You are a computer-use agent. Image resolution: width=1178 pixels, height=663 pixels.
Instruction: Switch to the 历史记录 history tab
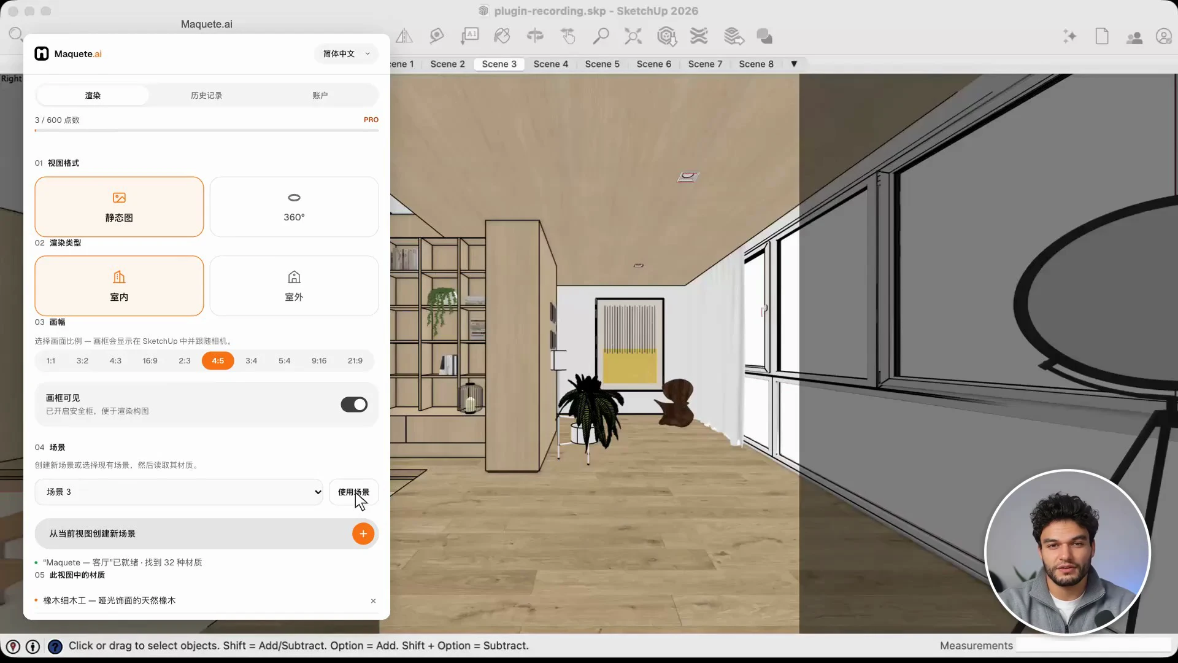point(206,96)
